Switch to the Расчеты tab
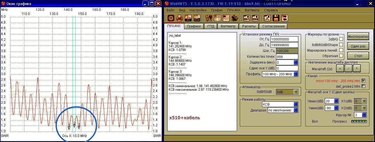This screenshot has width=375, height=142. click(249, 26)
